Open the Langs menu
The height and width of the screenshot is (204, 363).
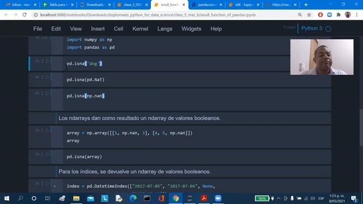165,29
